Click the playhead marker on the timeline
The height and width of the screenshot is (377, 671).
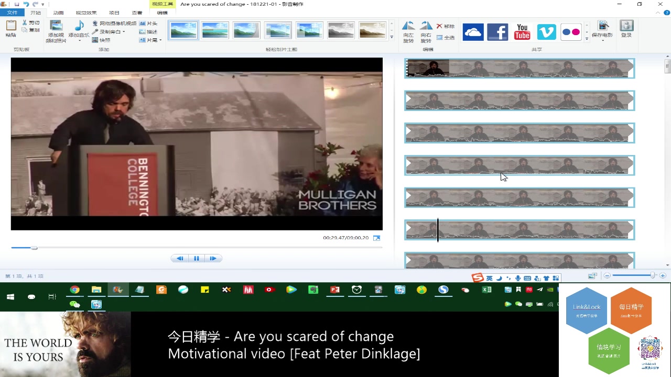438,230
